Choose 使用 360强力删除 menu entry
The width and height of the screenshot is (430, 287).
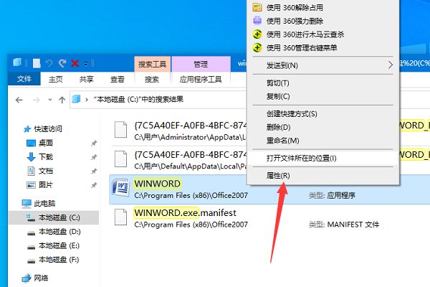coord(295,21)
